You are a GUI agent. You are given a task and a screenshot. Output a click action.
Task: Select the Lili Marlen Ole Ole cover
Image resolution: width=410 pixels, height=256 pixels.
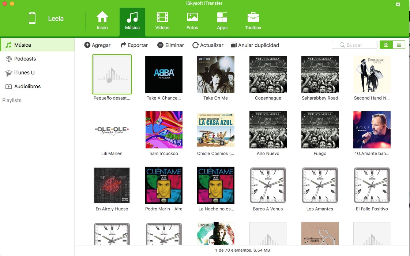pyautogui.click(x=112, y=130)
